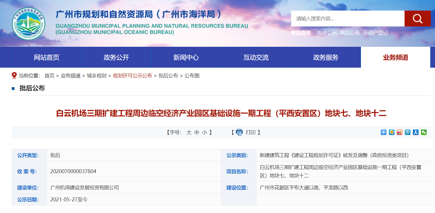Click the 批前公示 quick query link
Viewport: 435px width, 213px height.
pyautogui.click(x=327, y=33)
